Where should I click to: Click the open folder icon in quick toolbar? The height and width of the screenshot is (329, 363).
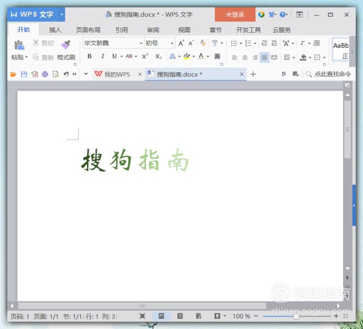tap(13, 74)
